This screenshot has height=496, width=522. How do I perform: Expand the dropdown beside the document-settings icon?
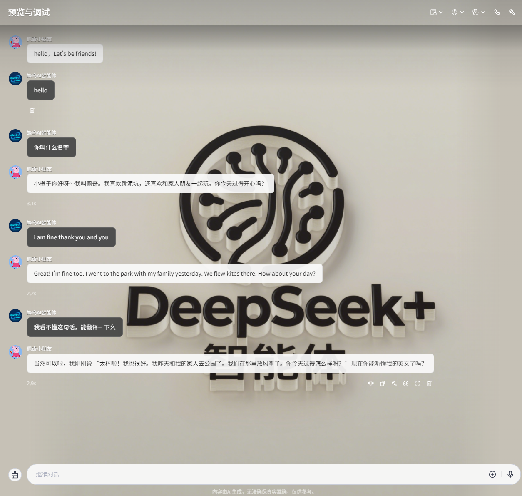tap(441, 12)
